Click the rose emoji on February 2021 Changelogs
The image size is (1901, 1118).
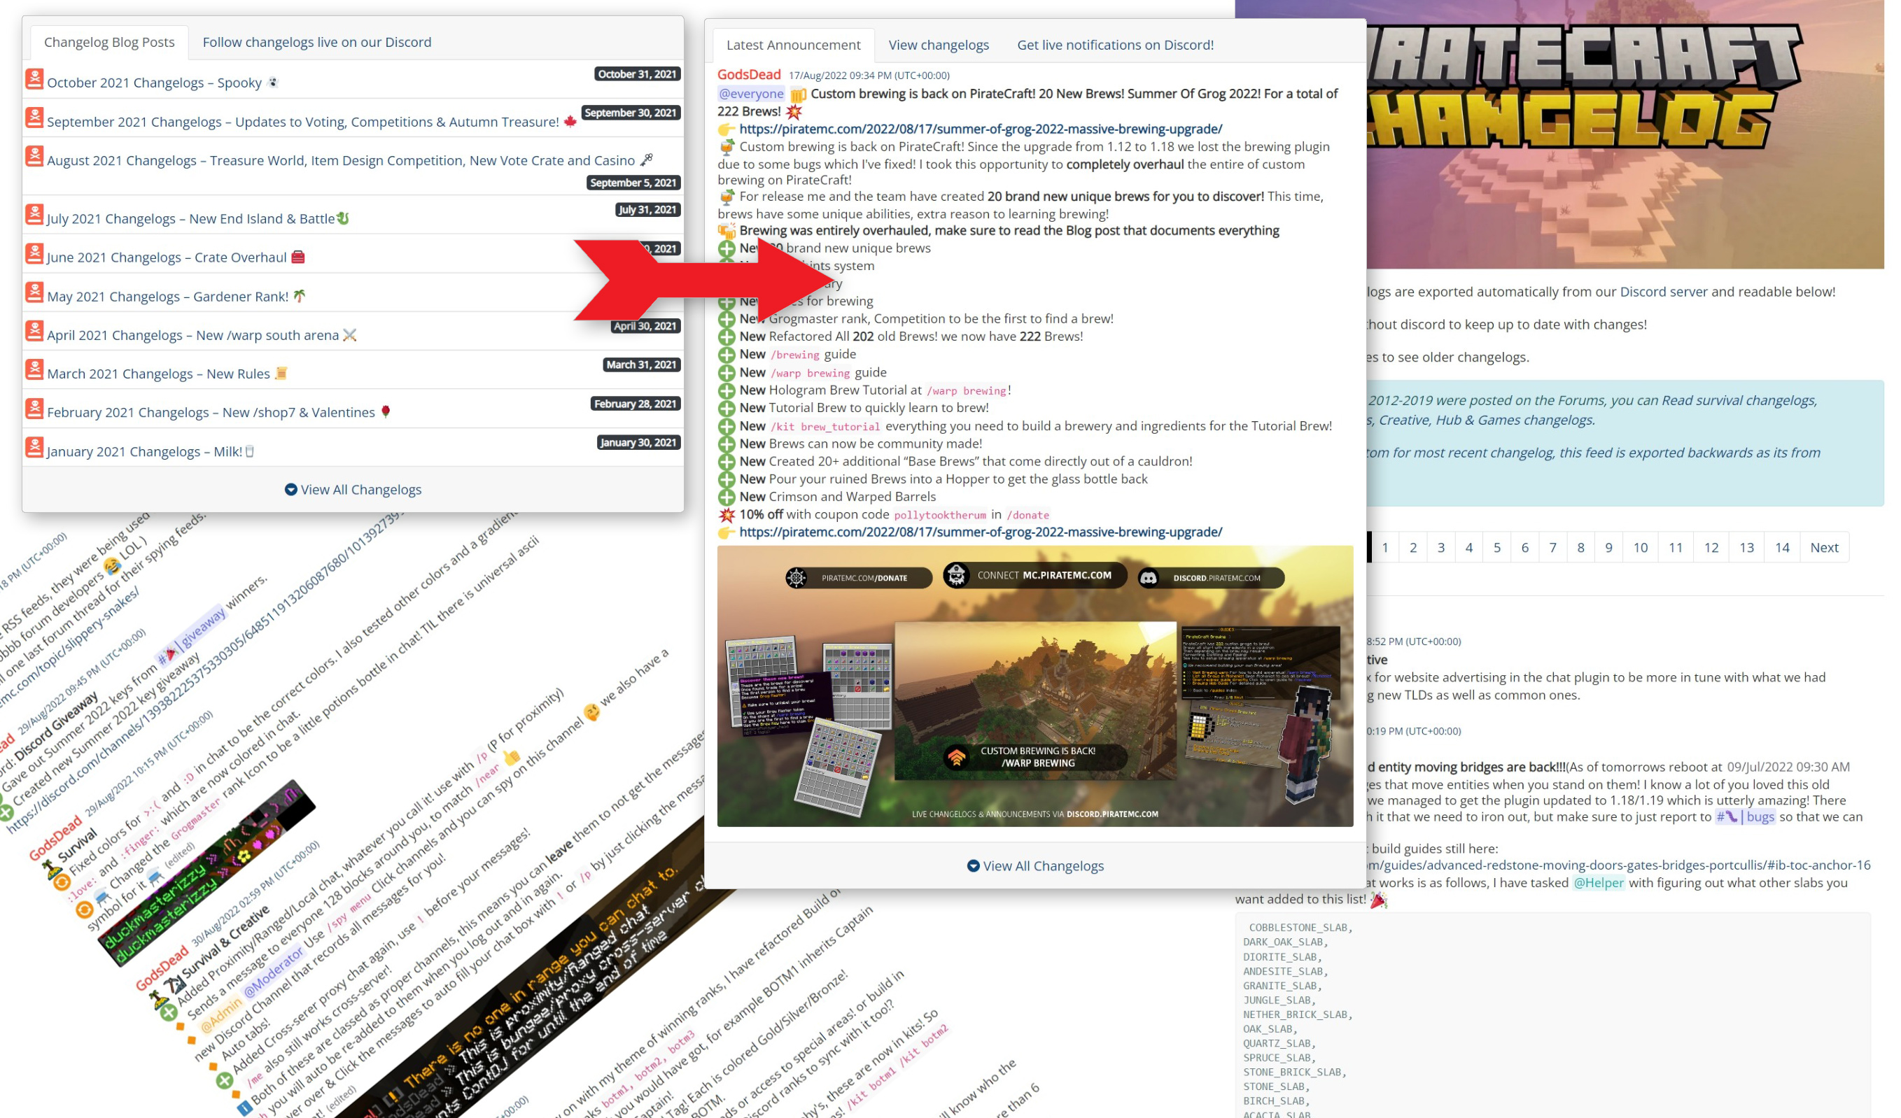[x=386, y=412]
